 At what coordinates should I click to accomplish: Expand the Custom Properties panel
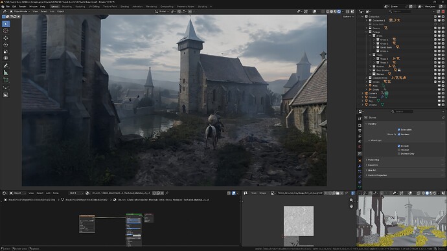(367, 175)
